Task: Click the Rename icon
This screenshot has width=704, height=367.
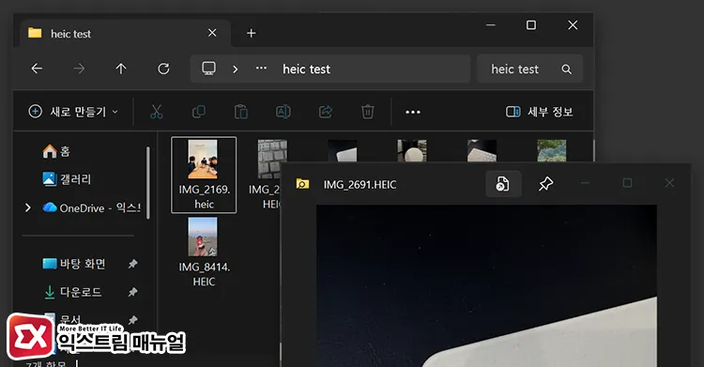Action: point(283,112)
